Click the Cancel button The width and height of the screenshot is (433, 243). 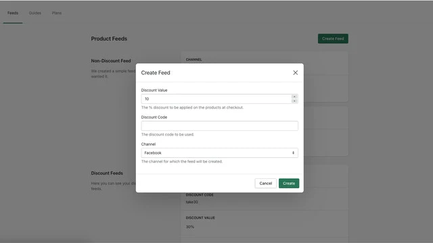pyautogui.click(x=266, y=183)
